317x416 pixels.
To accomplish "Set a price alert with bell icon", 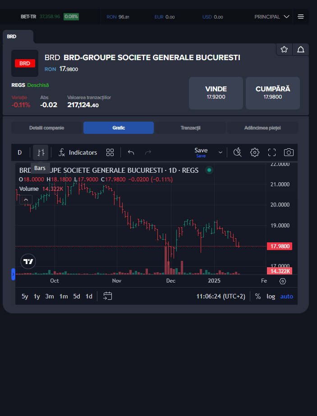I will [301, 49].
